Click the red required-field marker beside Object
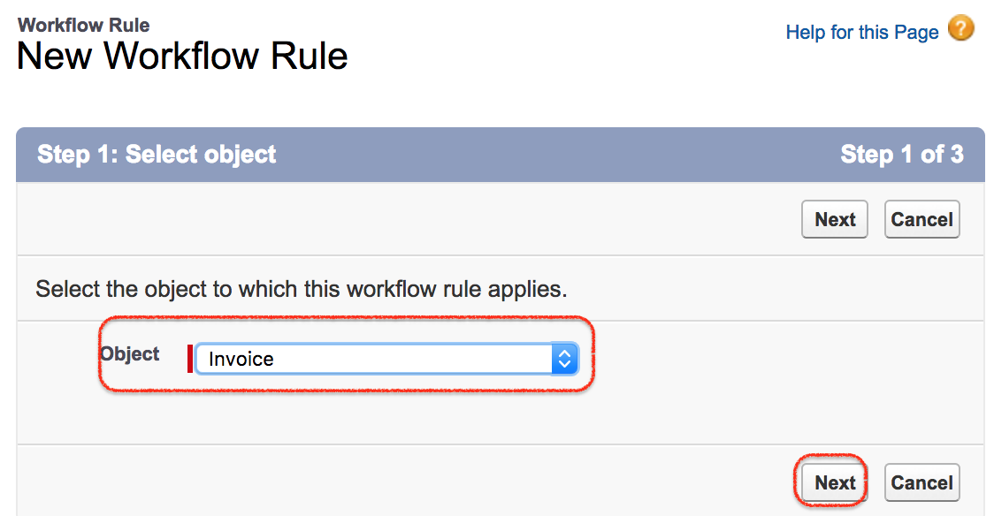The image size is (994, 516). [x=190, y=359]
